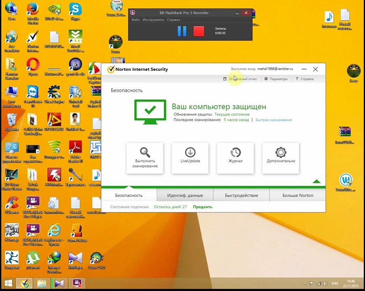Click the Продлить subscription renewal link
The image size is (365, 291).
pos(203,207)
